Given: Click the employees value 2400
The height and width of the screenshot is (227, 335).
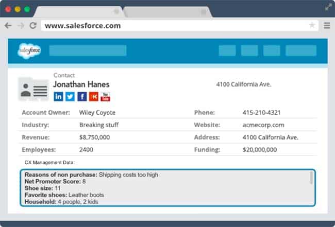Looking at the screenshot, I should (x=86, y=150).
